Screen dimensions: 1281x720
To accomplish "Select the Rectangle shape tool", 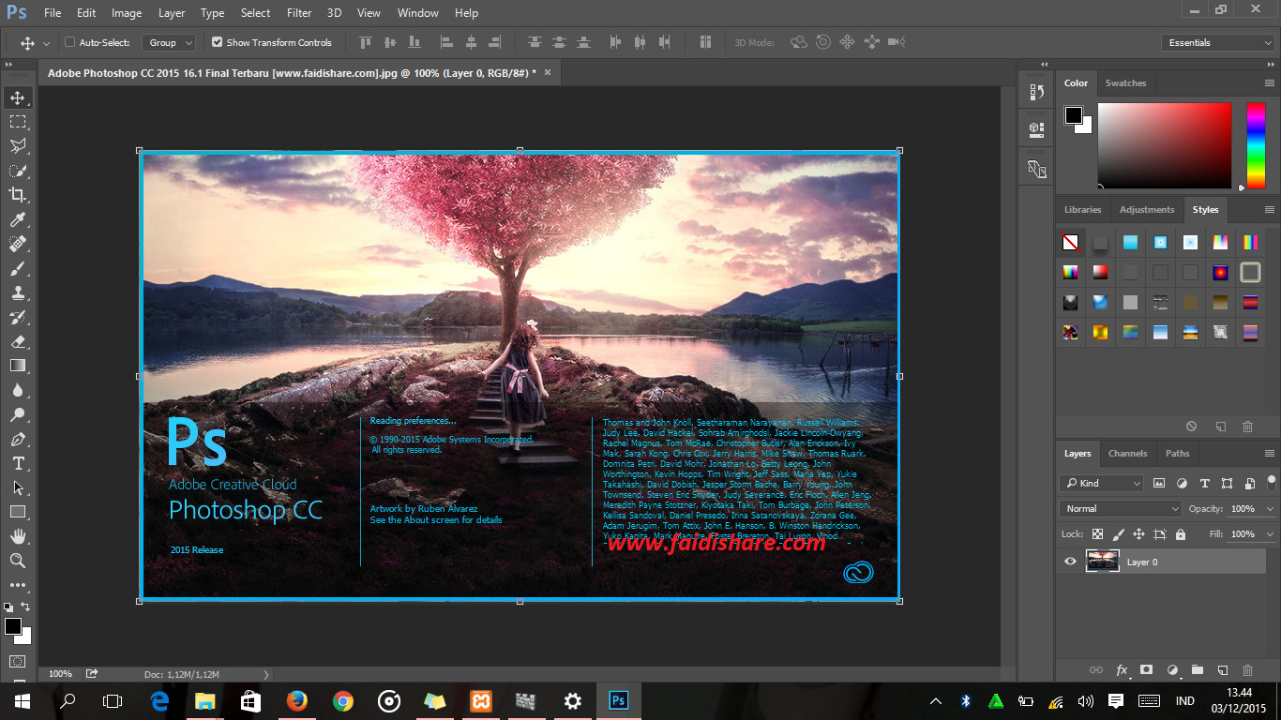I will click(18, 512).
